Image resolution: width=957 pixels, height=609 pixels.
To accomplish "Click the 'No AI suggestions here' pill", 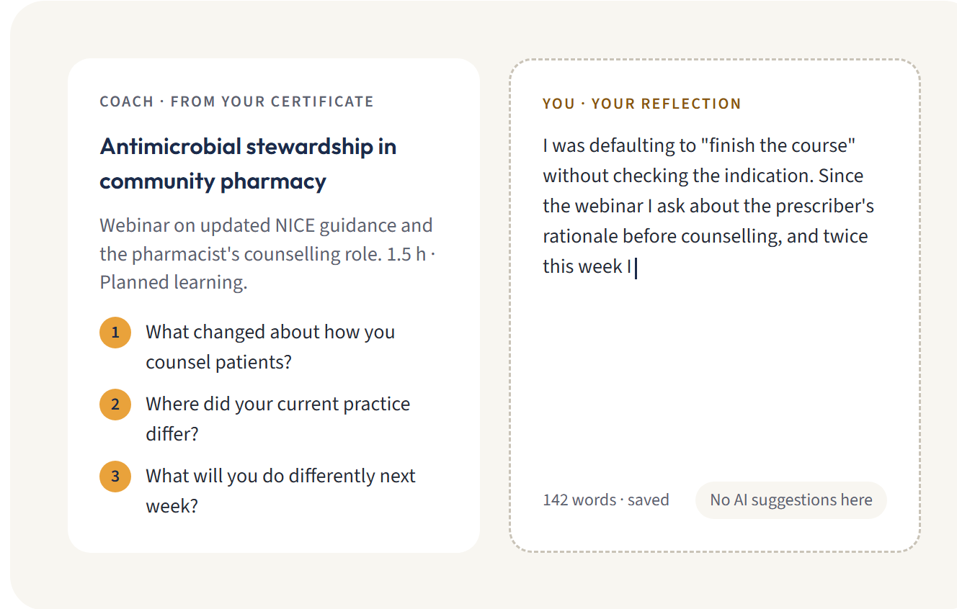I will 791,500.
